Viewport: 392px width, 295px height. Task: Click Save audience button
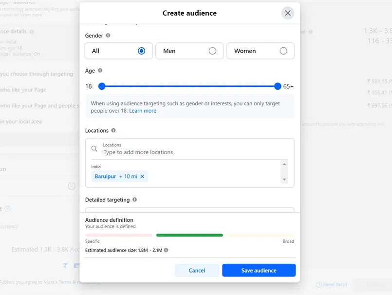point(259,270)
